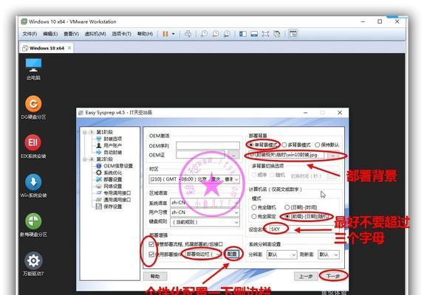The height and width of the screenshot is (295, 424).
Task: Open the 虚拟机(M) menu
Action: 95,34
